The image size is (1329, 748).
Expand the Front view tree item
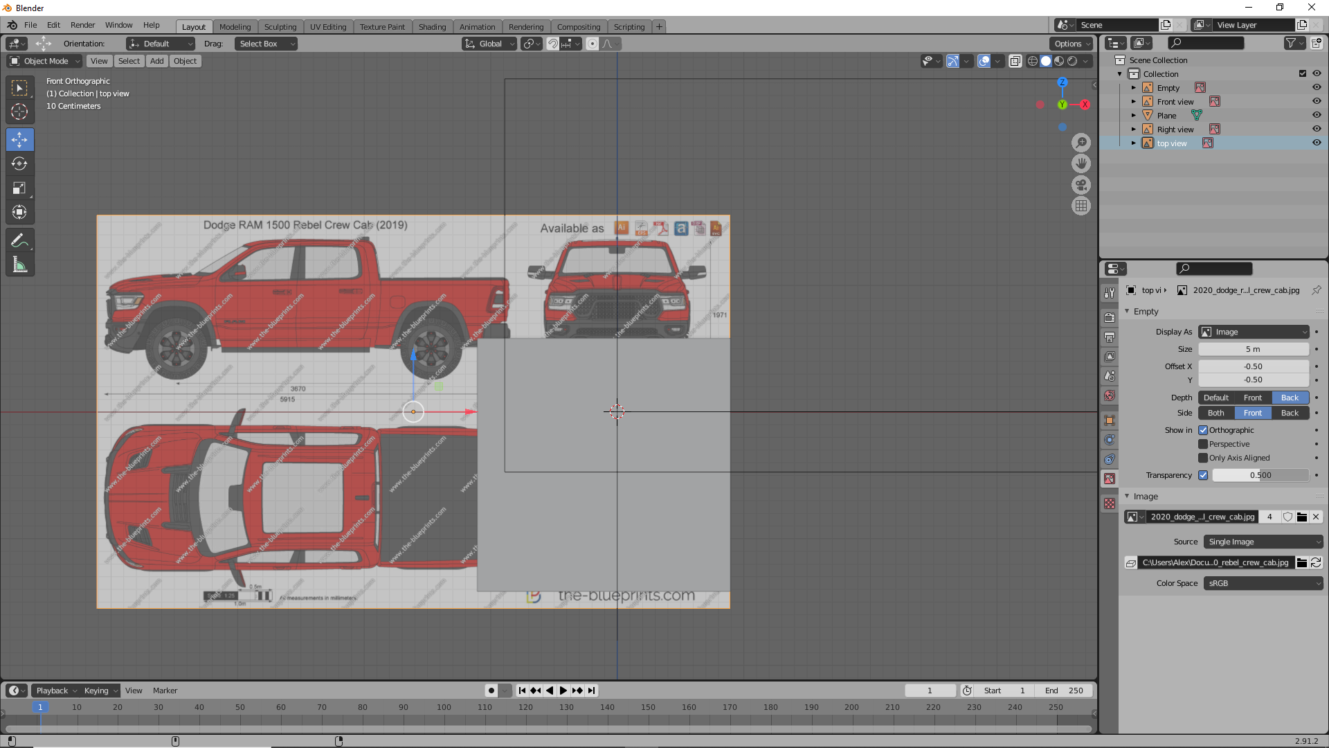1133,102
